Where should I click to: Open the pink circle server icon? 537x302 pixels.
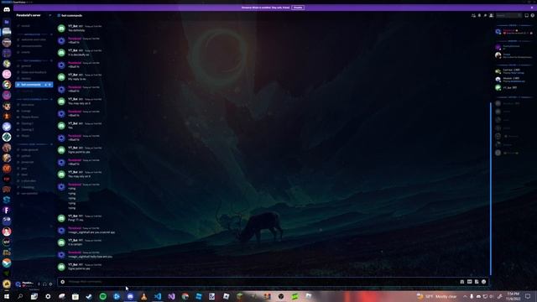pyautogui.click(x=7, y=74)
